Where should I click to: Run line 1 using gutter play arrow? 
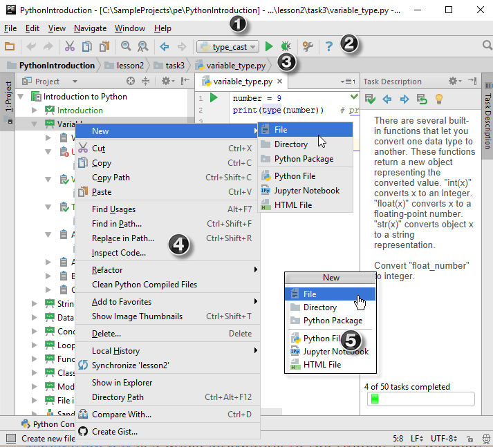click(x=214, y=97)
